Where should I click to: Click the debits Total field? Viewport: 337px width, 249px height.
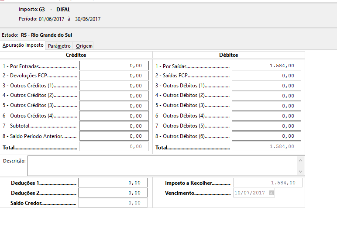point(267,146)
